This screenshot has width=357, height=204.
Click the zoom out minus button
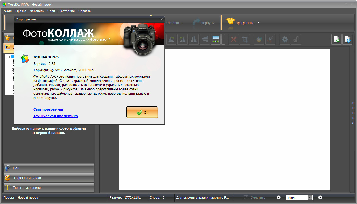[x=279, y=197]
